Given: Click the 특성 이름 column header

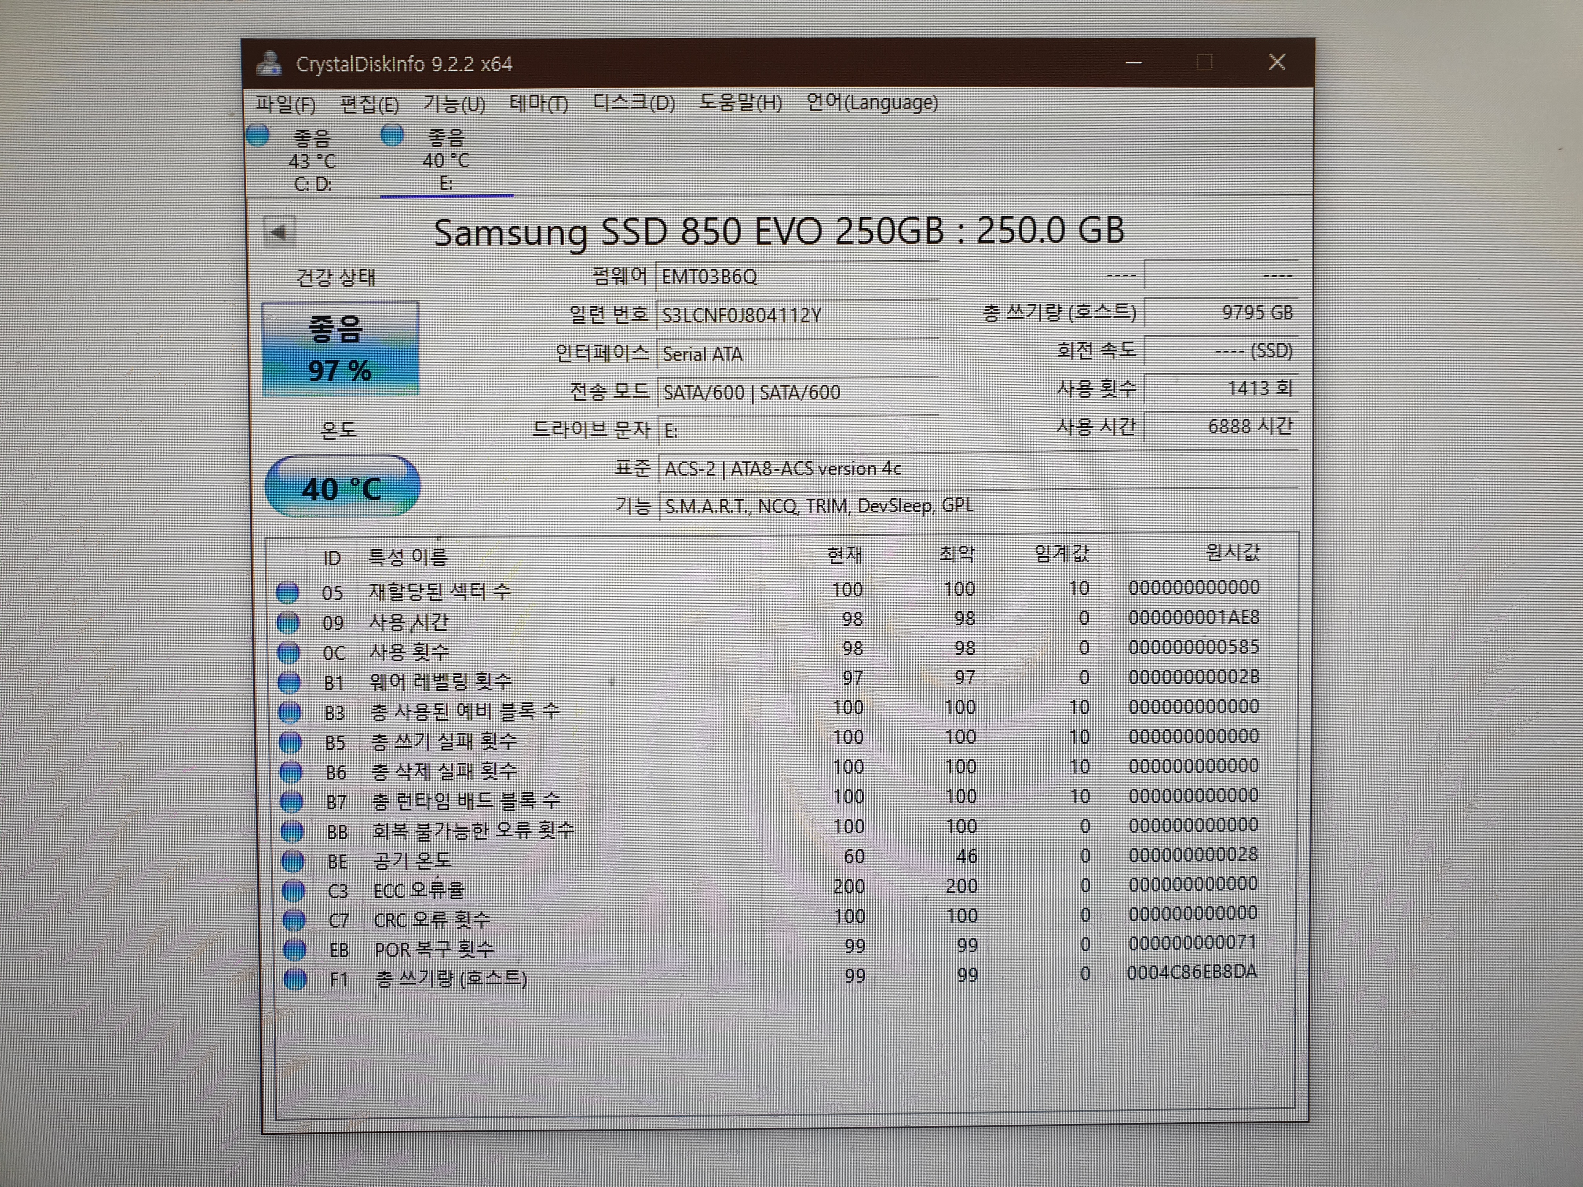Looking at the screenshot, I should point(407,557).
